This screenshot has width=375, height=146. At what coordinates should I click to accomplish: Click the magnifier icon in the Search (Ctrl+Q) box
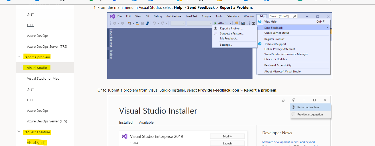[294, 16]
